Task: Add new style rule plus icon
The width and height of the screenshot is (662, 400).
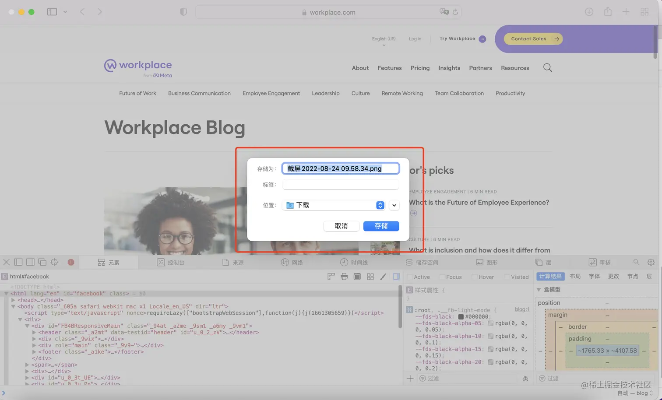Action: (410, 379)
